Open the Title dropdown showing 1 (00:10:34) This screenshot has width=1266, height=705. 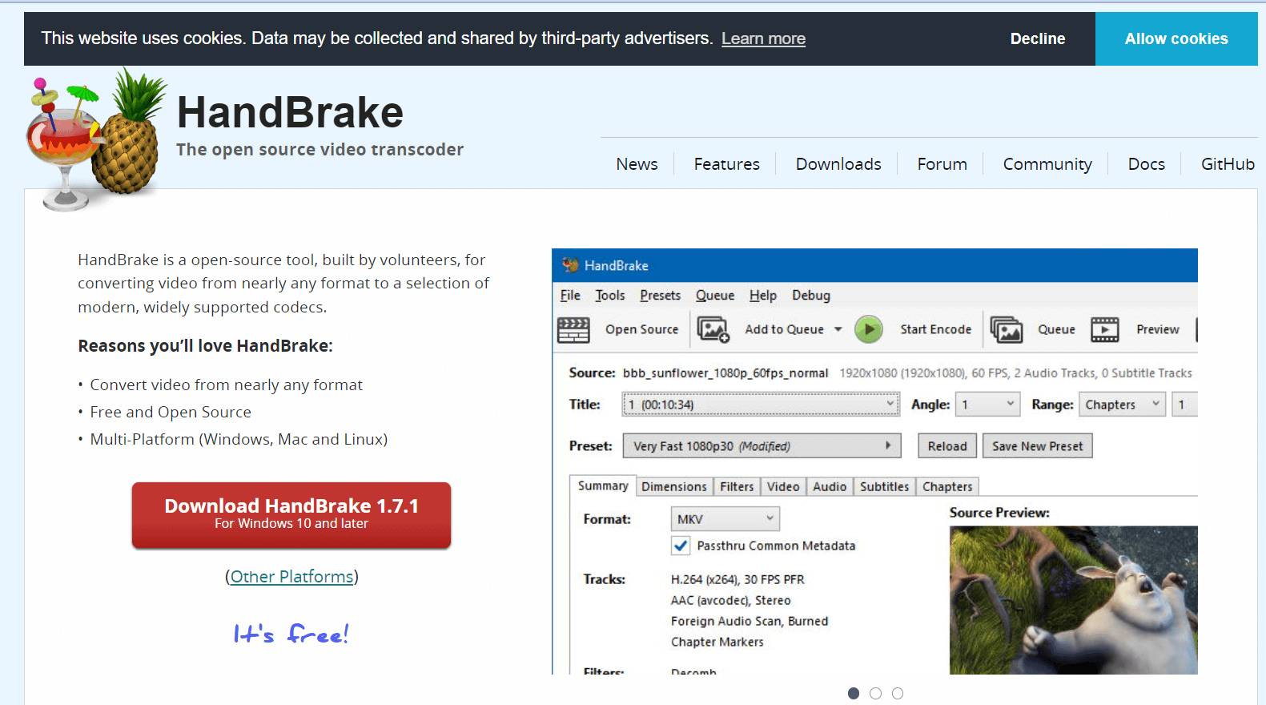[761, 405]
